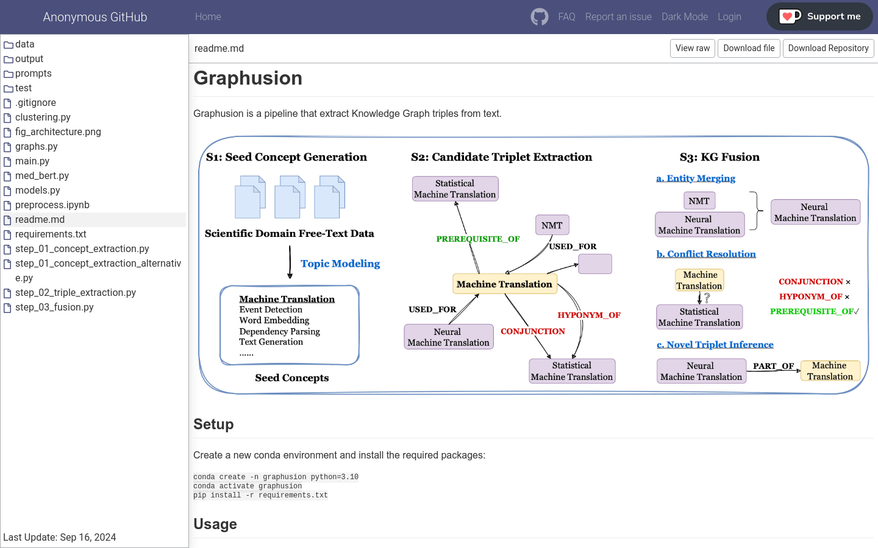
Task: Click the Support me button
Action: (819, 16)
